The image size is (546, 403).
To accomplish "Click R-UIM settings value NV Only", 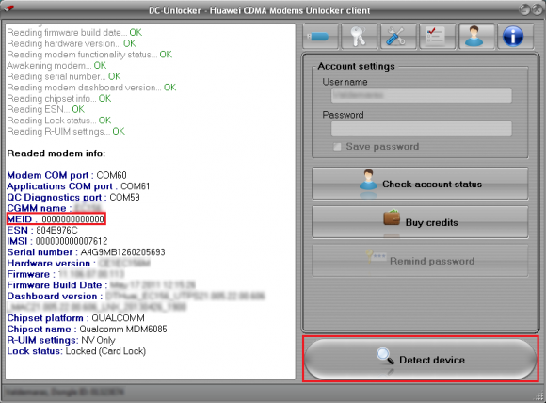I will (x=98, y=340).
